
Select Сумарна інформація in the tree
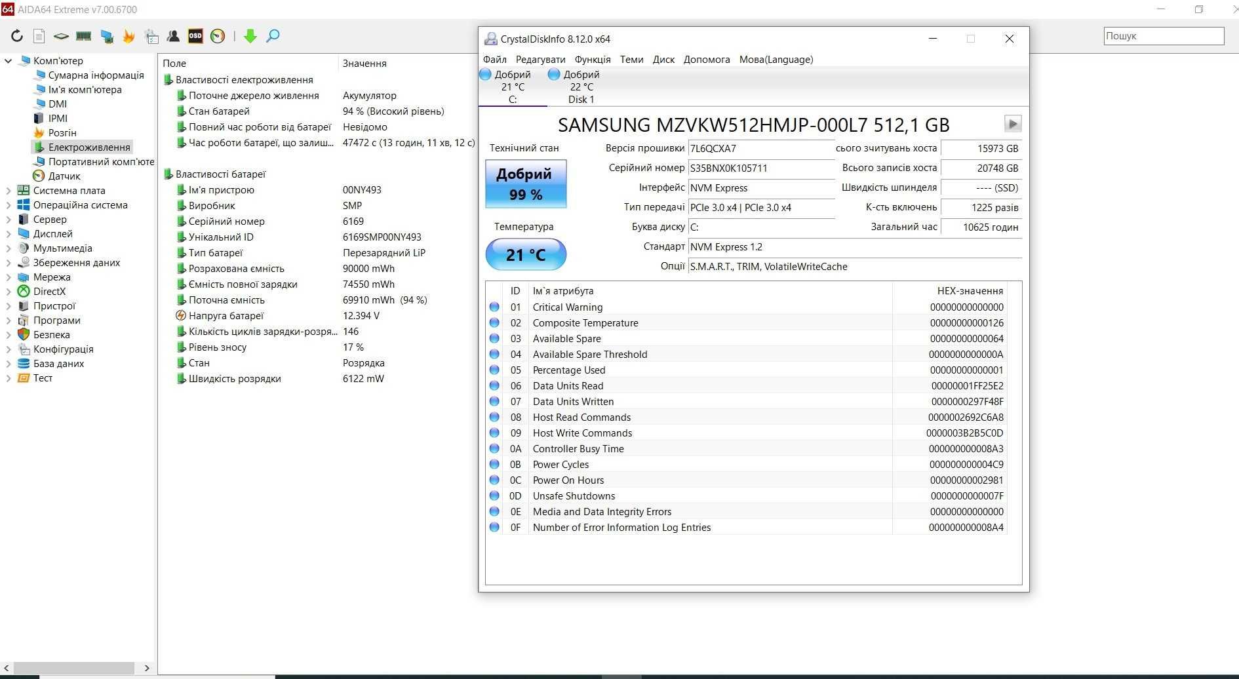[x=96, y=75]
